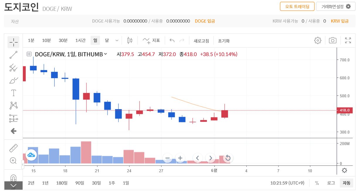Take a chart snapshot with camera icon
The width and height of the screenshot is (360, 191).
(333, 40)
